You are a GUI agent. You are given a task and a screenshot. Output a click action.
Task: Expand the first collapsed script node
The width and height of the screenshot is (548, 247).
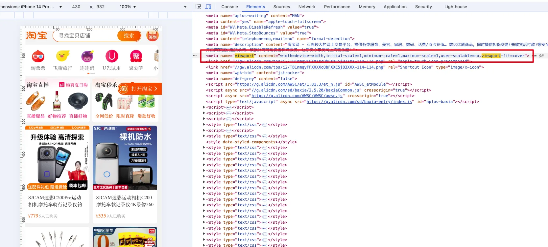[x=204, y=107]
